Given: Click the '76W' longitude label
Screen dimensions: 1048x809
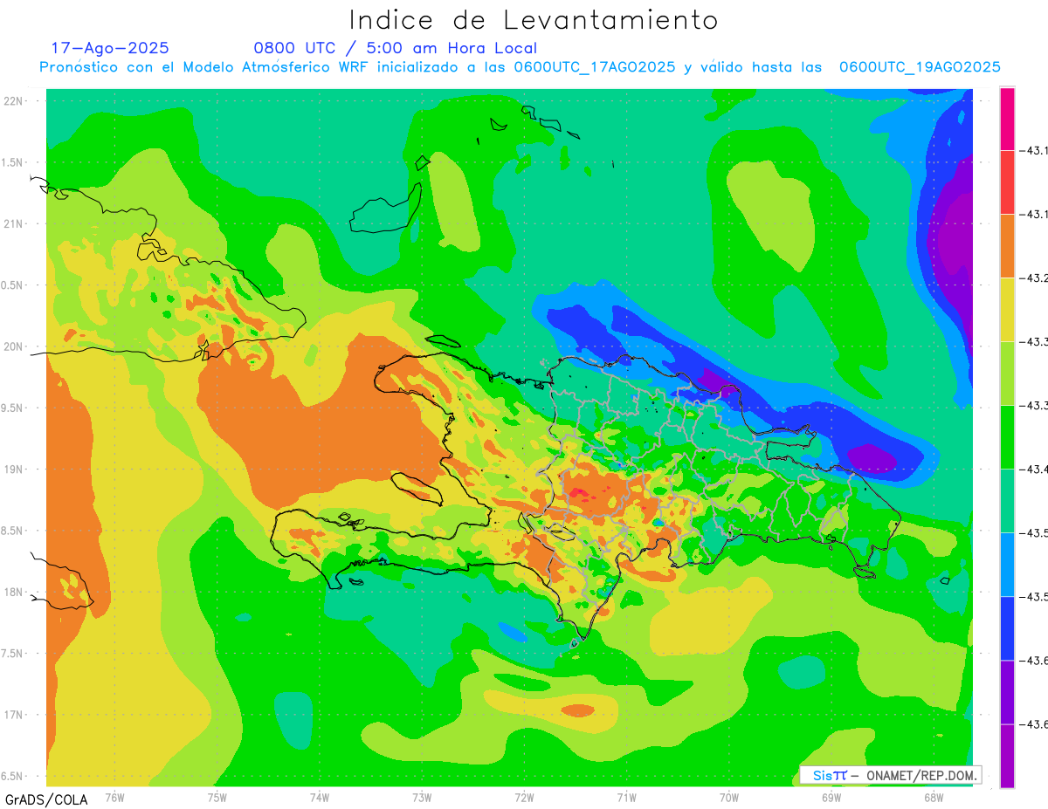Looking at the screenshot, I should tap(114, 797).
